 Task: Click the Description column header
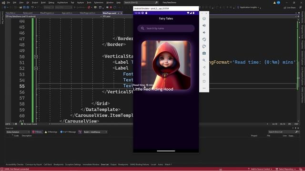click(27, 136)
